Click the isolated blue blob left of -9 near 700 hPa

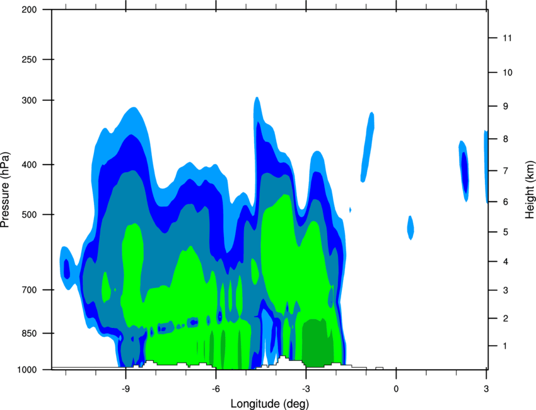68,267
